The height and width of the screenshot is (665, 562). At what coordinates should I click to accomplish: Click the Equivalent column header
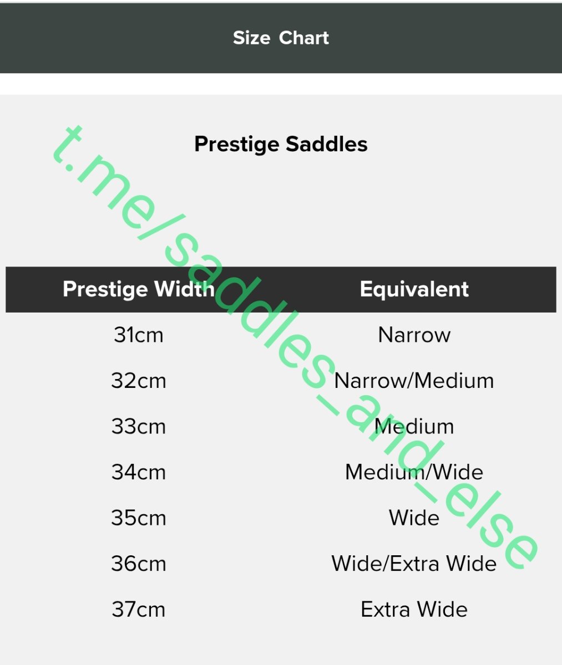(x=414, y=289)
